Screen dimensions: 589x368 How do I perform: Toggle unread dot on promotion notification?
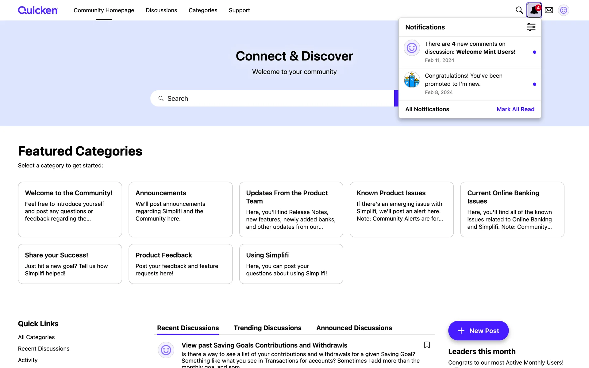[x=534, y=84]
